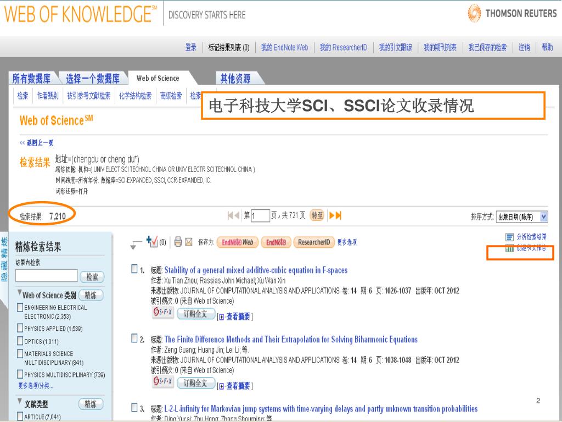Screen dimensions: 562x422
Task: Switch to Web of Science tab
Action: pyautogui.click(x=158, y=78)
